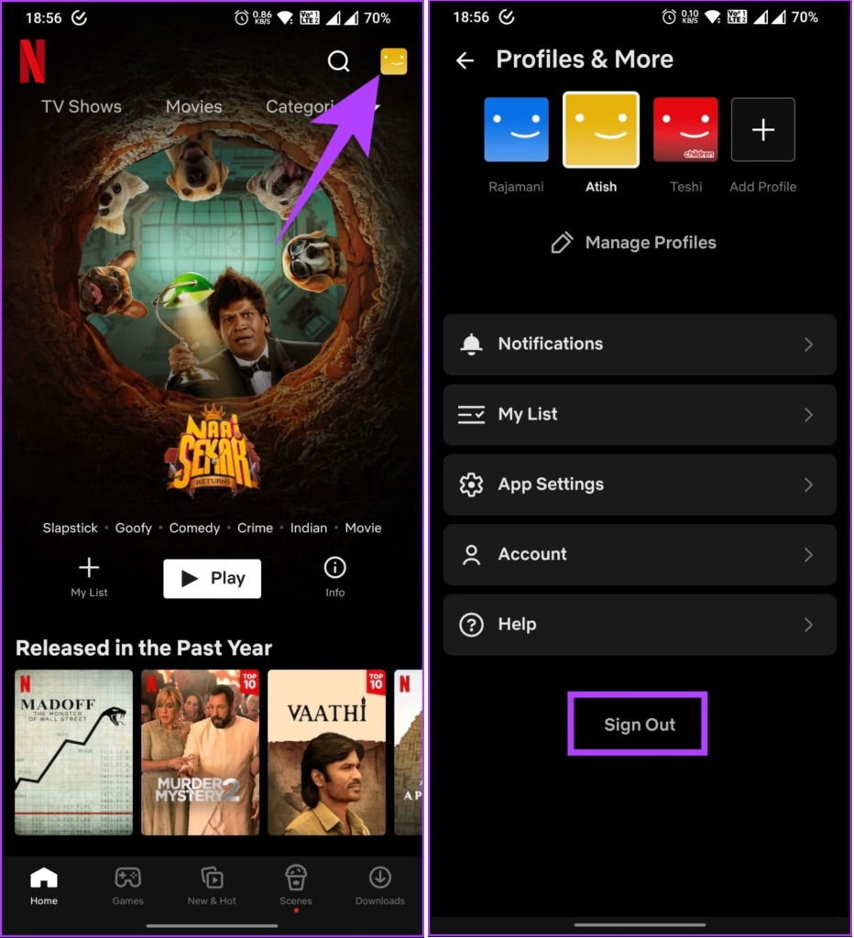The width and height of the screenshot is (854, 938).
Task: Open the Notifications row
Action: [x=640, y=344]
